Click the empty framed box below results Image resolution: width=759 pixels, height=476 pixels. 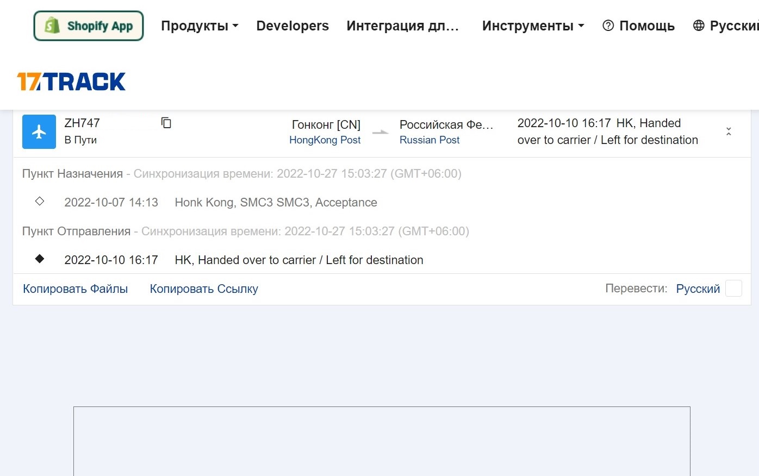point(382,441)
